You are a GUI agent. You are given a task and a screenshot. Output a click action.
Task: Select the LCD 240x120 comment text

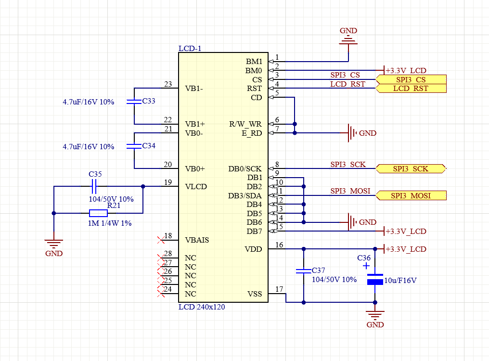pos(201,307)
